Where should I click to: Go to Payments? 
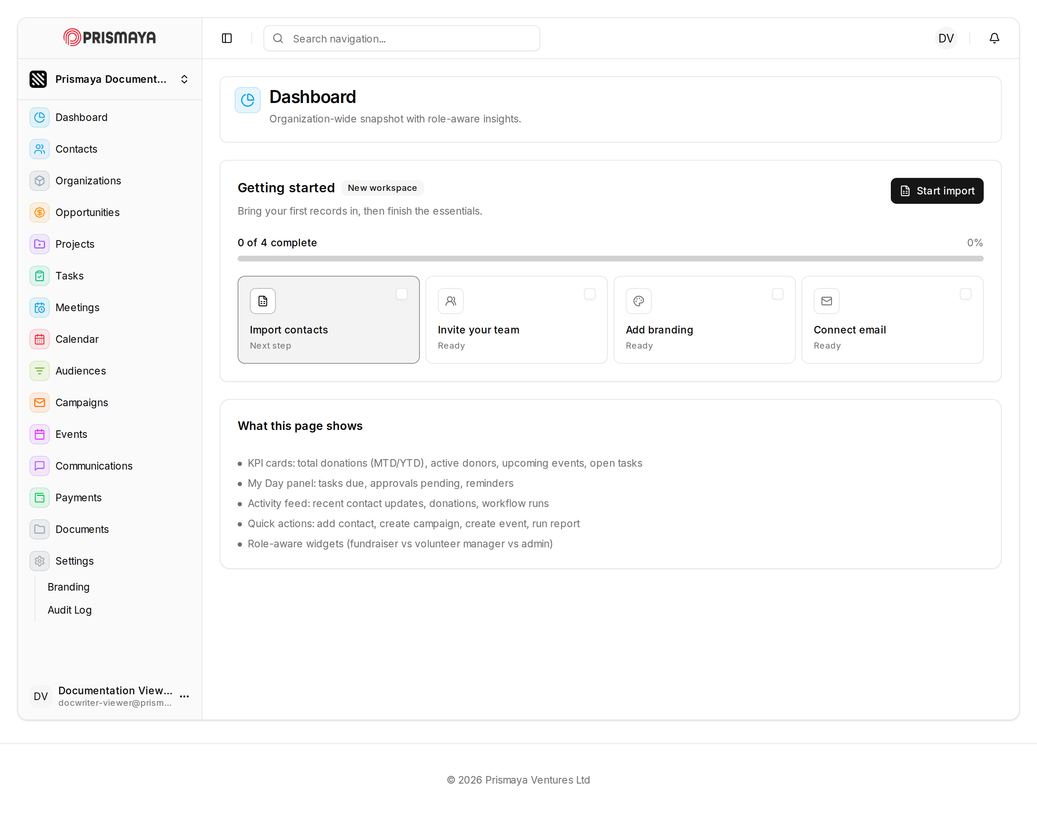(110, 498)
